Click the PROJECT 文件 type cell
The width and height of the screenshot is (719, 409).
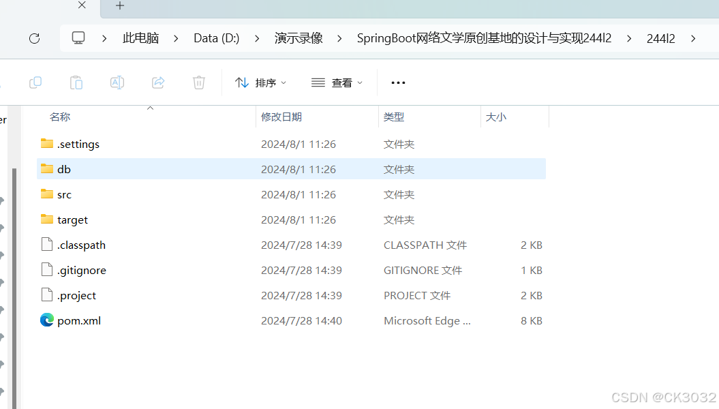tap(417, 296)
